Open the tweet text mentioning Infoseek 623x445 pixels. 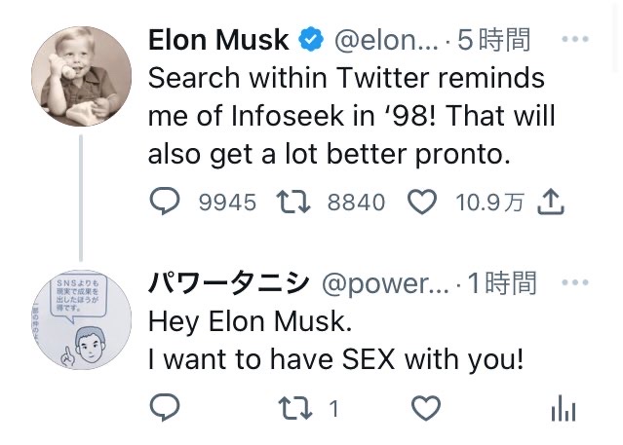[x=351, y=117]
